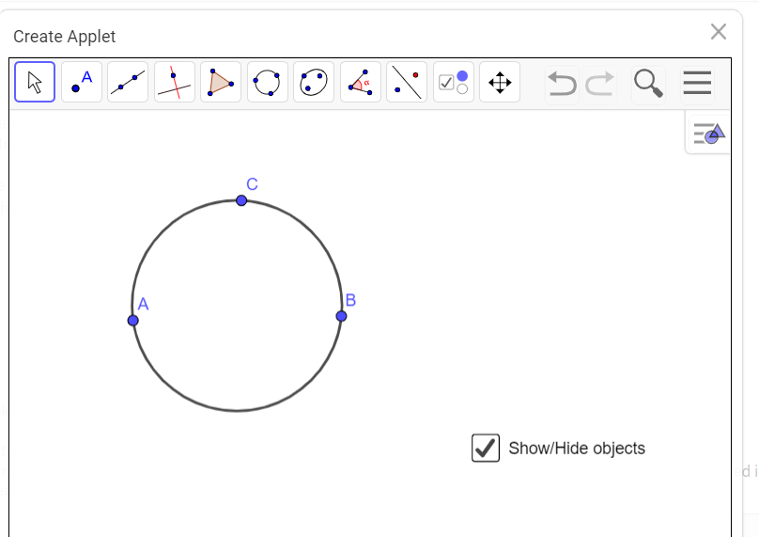Select the Reflect about Line tool
This screenshot has width=759, height=537.
click(x=407, y=82)
